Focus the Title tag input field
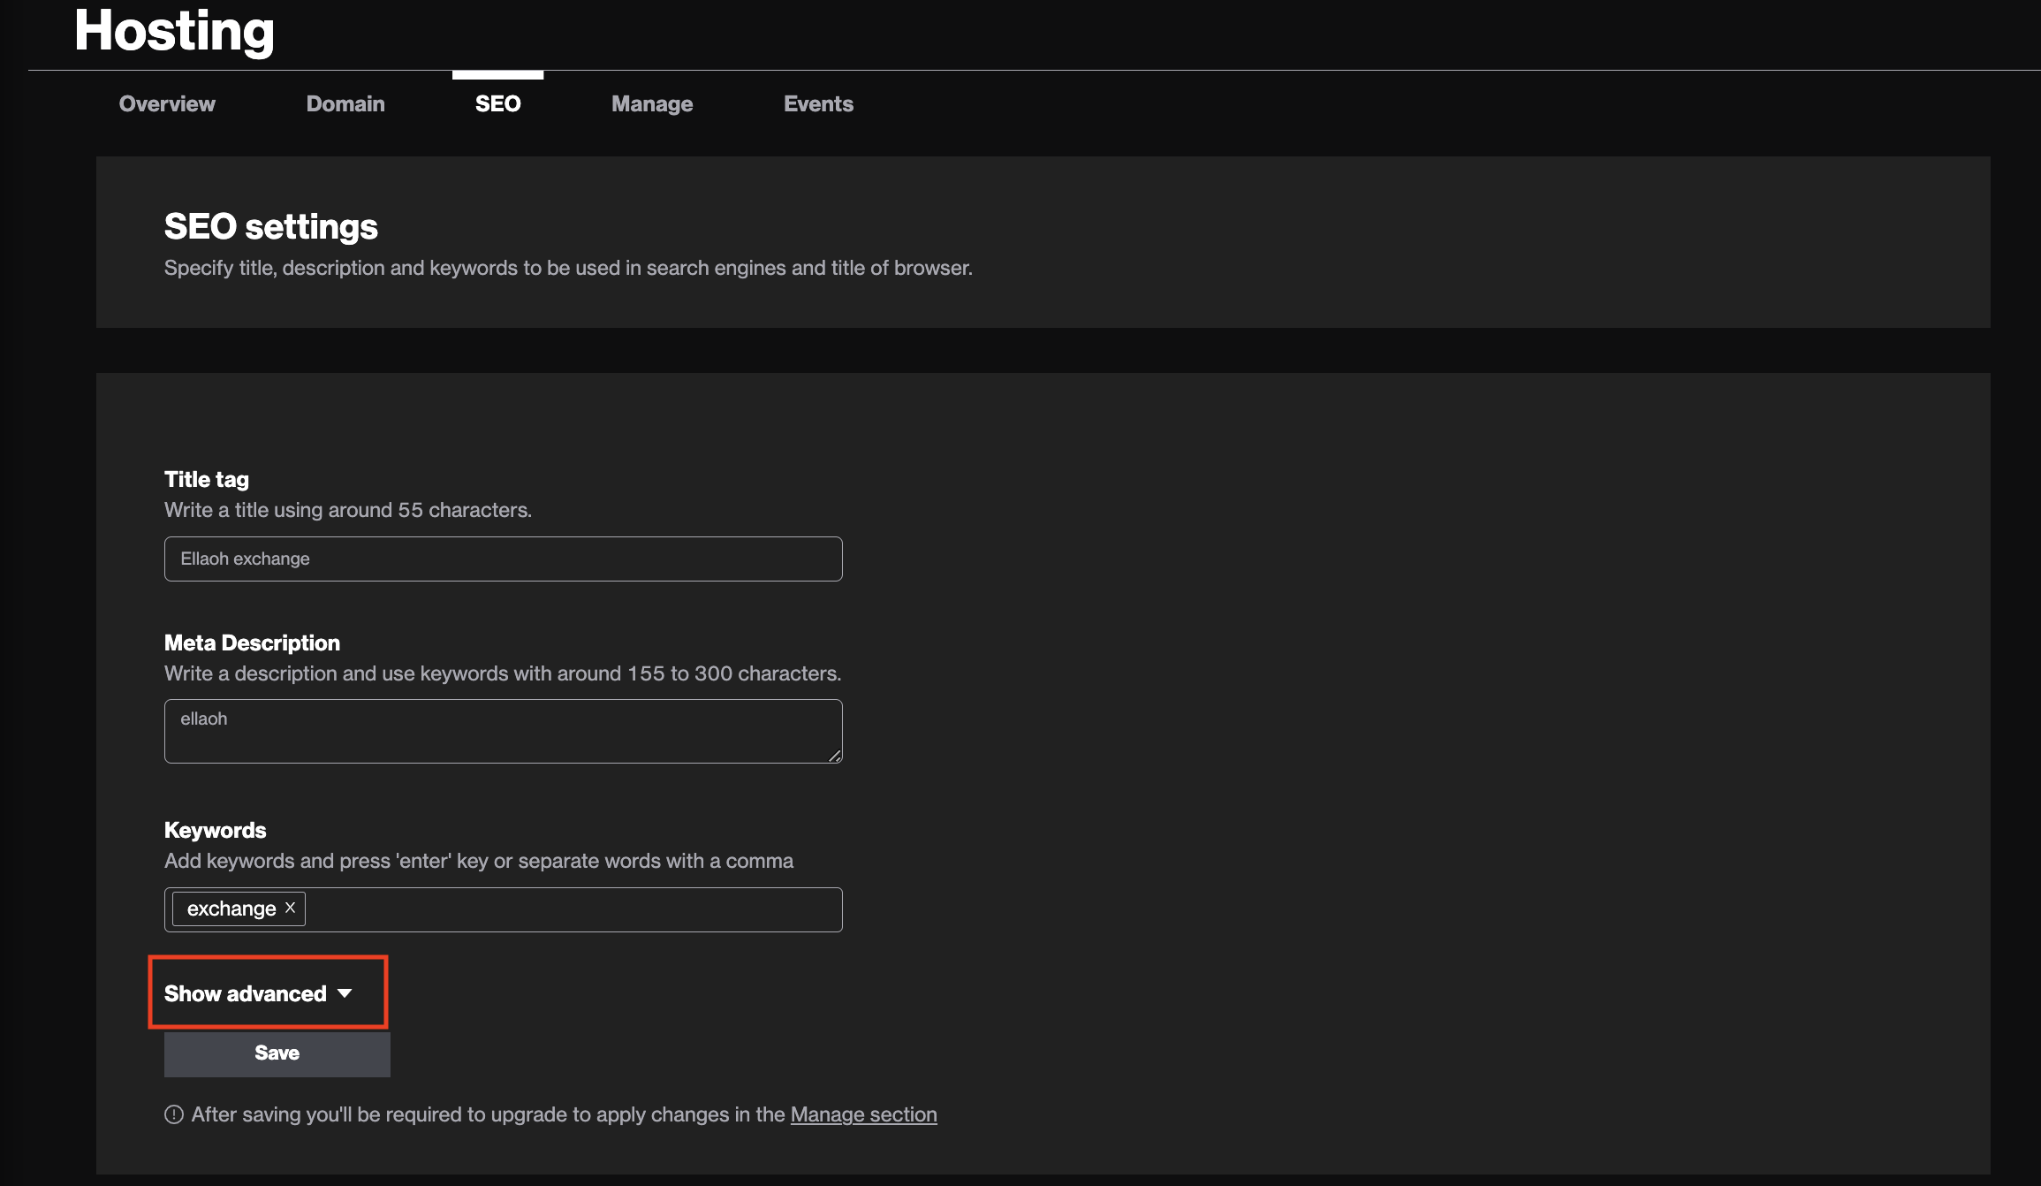Screen dimensions: 2041x1186 pos(503,559)
